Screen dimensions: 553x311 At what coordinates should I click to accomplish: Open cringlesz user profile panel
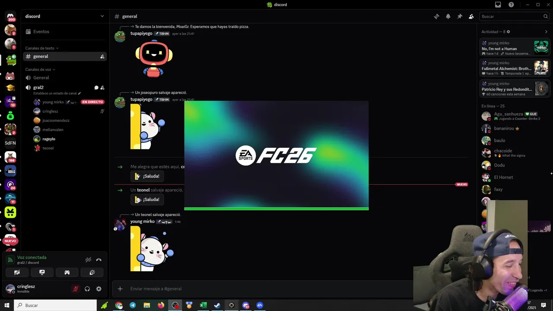point(26,289)
